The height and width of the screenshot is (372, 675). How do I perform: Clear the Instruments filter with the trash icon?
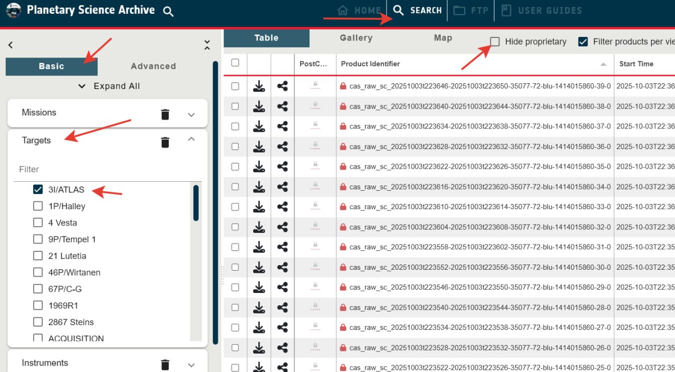pos(165,365)
